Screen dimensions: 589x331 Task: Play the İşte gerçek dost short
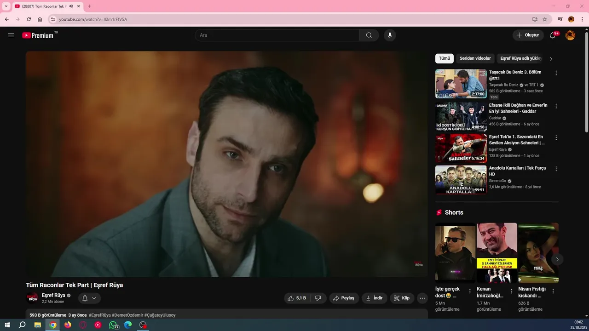point(456,253)
